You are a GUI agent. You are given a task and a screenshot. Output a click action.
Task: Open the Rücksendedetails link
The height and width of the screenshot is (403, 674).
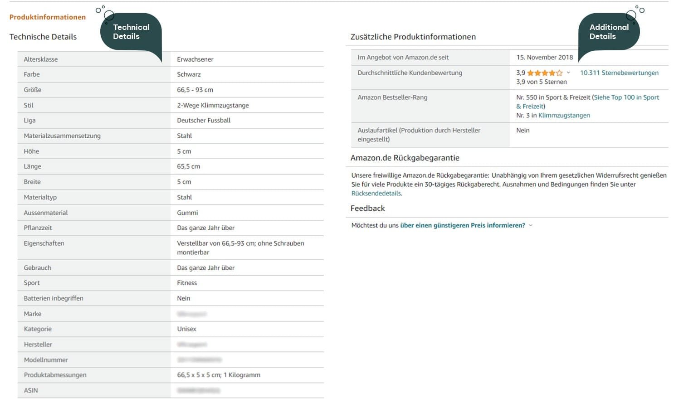tap(376, 194)
